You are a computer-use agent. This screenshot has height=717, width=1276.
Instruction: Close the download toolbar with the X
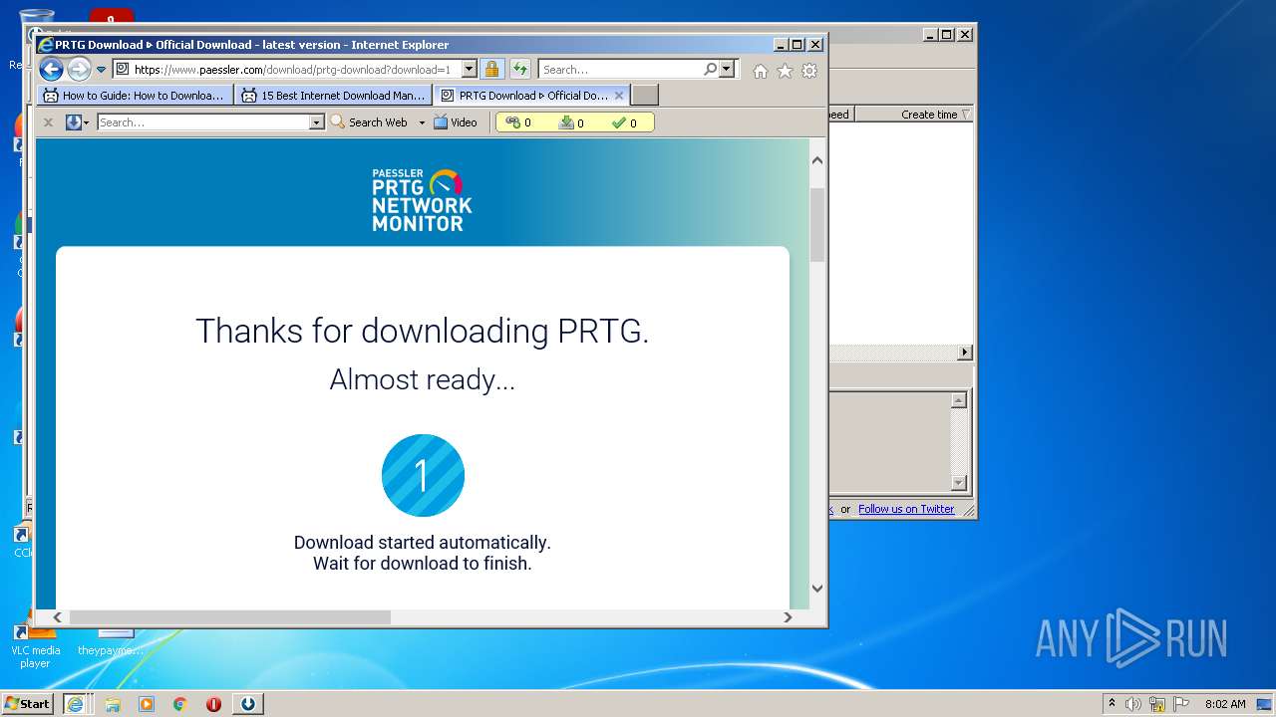48,122
